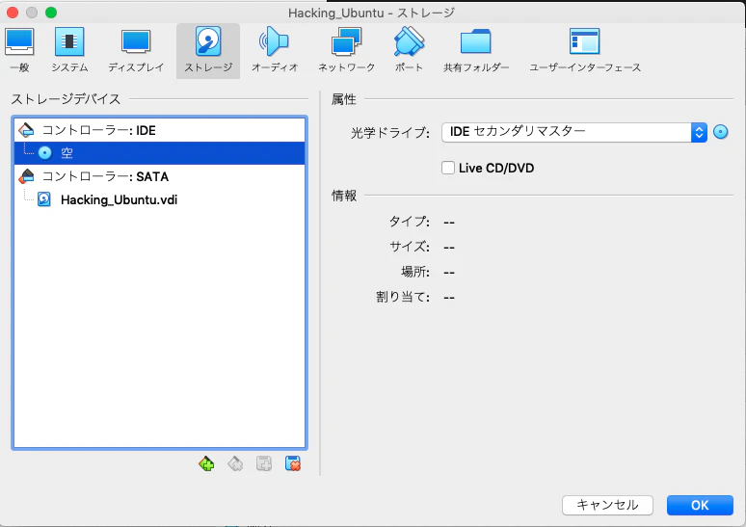This screenshot has width=746, height=527.
Task: Select the コントローラー: SATA row
Action: tap(159, 176)
